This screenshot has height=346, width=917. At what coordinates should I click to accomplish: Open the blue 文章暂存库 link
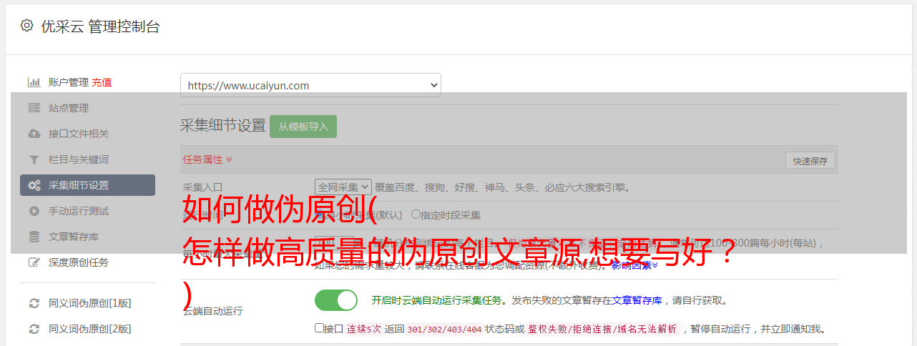click(x=637, y=300)
